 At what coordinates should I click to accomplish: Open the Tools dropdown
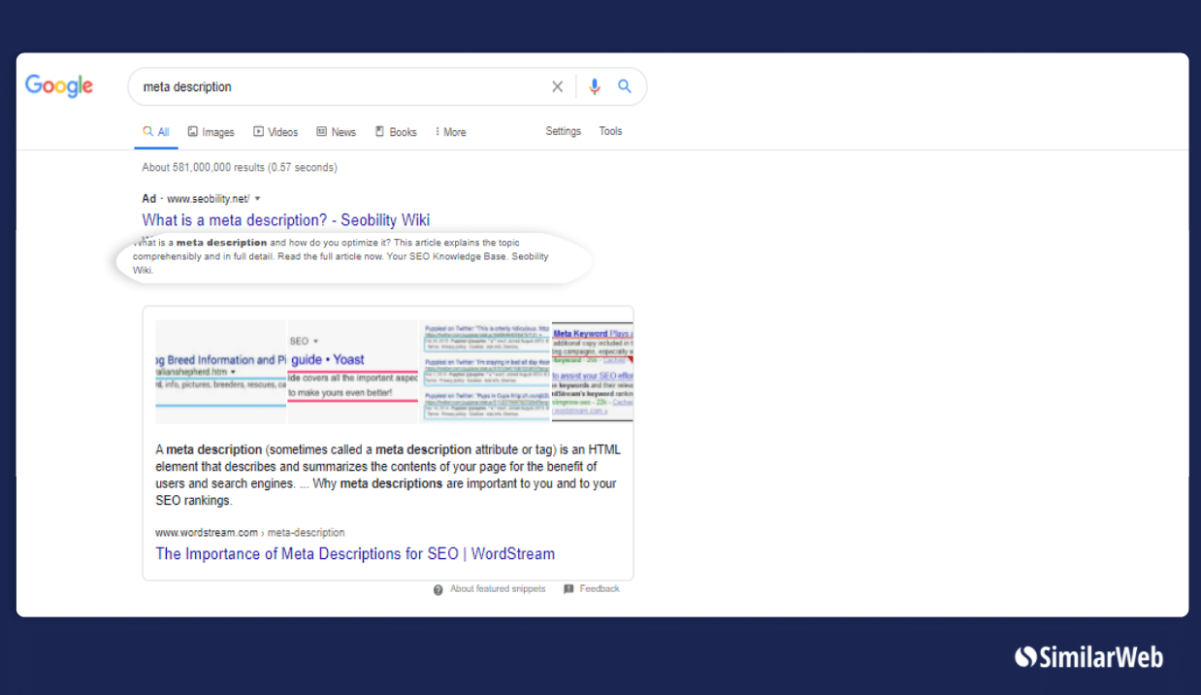tap(610, 131)
